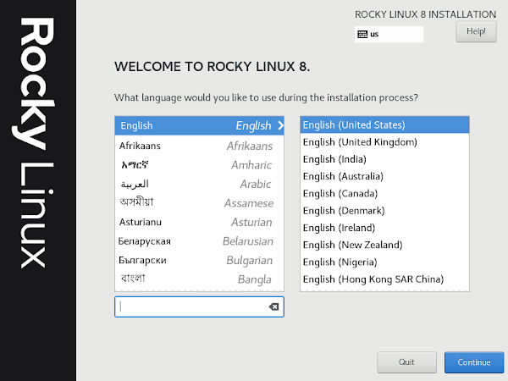Choose English (Denmark) locale
Screen dimensions: 508x381
384,211
